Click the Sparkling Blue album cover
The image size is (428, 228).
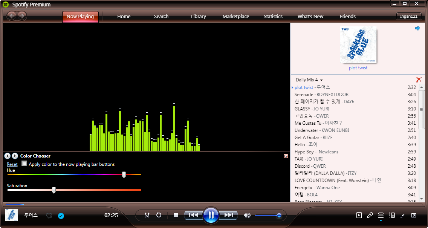pos(358,45)
